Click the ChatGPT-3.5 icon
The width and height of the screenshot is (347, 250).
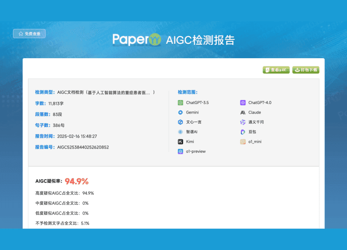[x=180, y=102]
